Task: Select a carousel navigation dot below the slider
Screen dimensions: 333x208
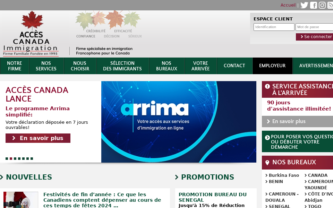Action: [11, 158]
